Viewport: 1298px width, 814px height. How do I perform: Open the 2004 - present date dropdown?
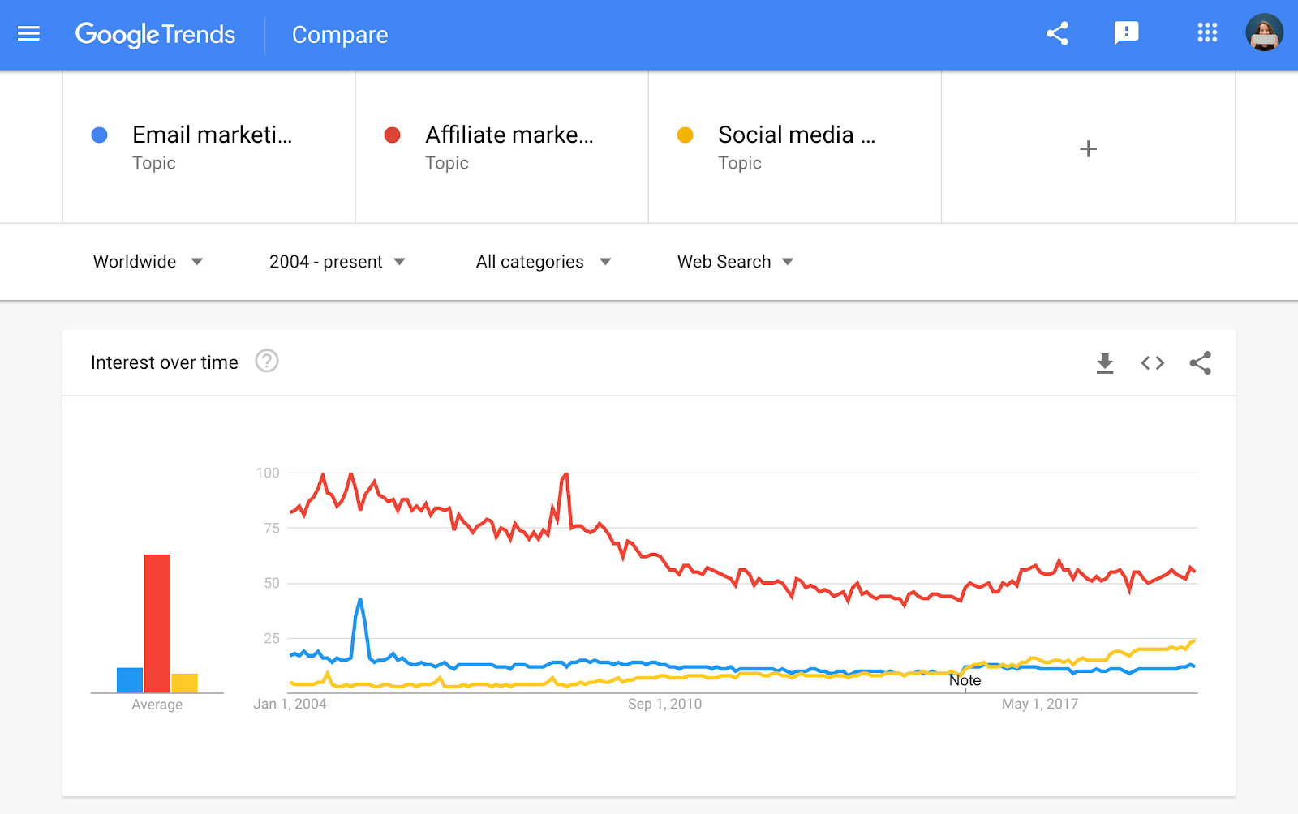(337, 262)
